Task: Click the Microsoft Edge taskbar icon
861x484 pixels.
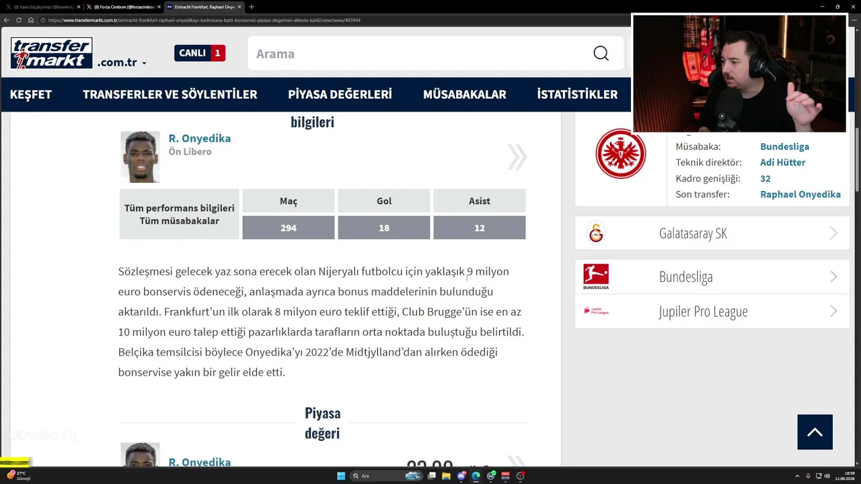Action: click(476, 476)
